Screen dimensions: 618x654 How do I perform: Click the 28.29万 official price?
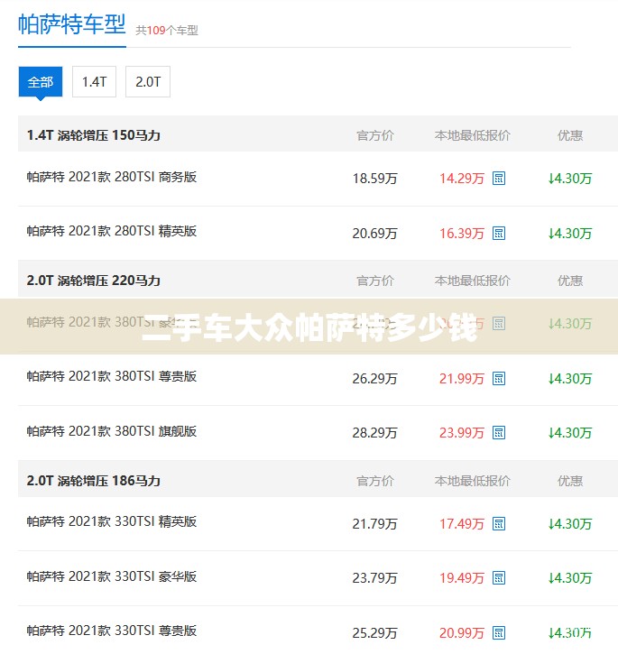[x=374, y=432]
